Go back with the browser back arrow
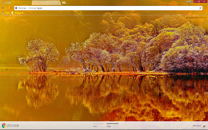The height and width of the screenshot is (130, 208). tap(3, 8)
